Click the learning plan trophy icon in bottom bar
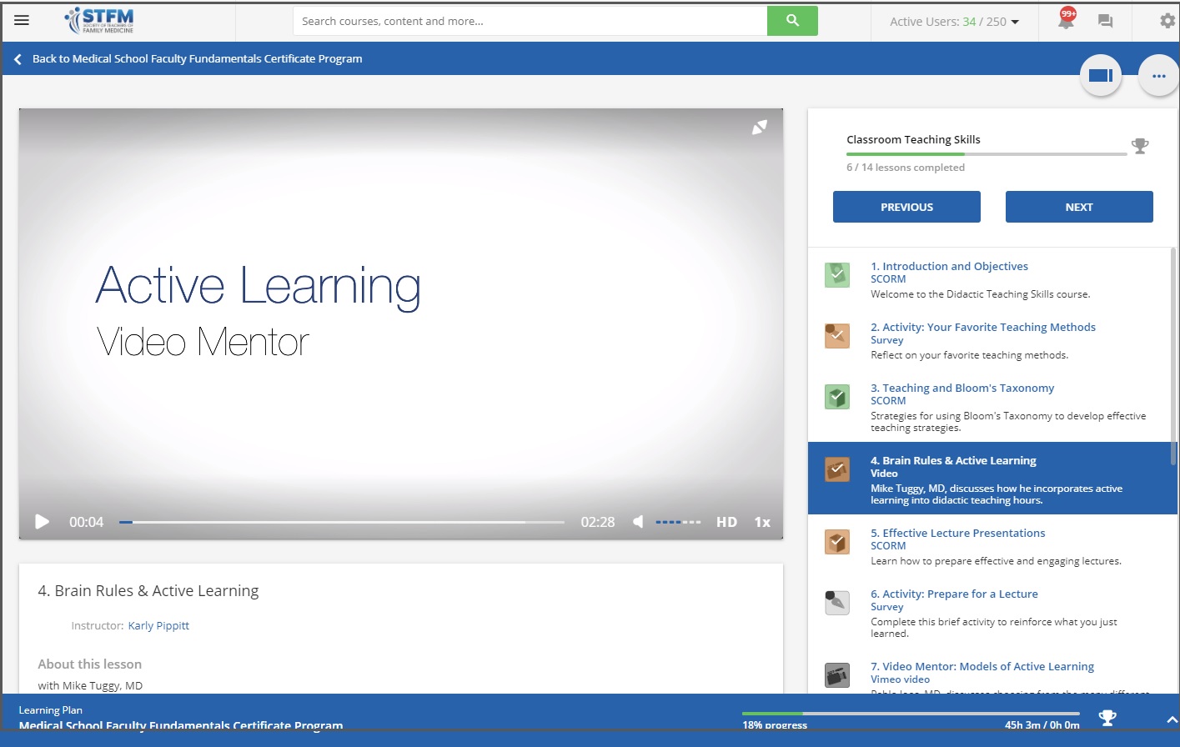The image size is (1180, 747). coord(1107,717)
